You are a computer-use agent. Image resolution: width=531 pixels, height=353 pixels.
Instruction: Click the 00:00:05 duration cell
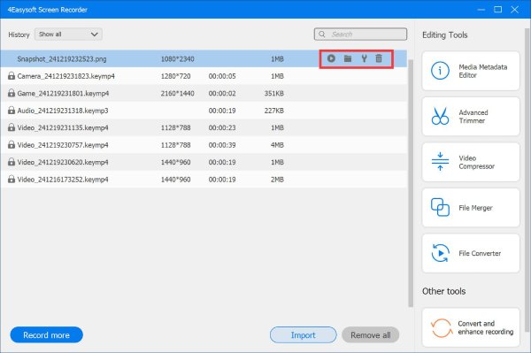[222, 76]
